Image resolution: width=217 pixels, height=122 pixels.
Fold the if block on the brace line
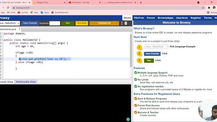click(x=2, y=56)
